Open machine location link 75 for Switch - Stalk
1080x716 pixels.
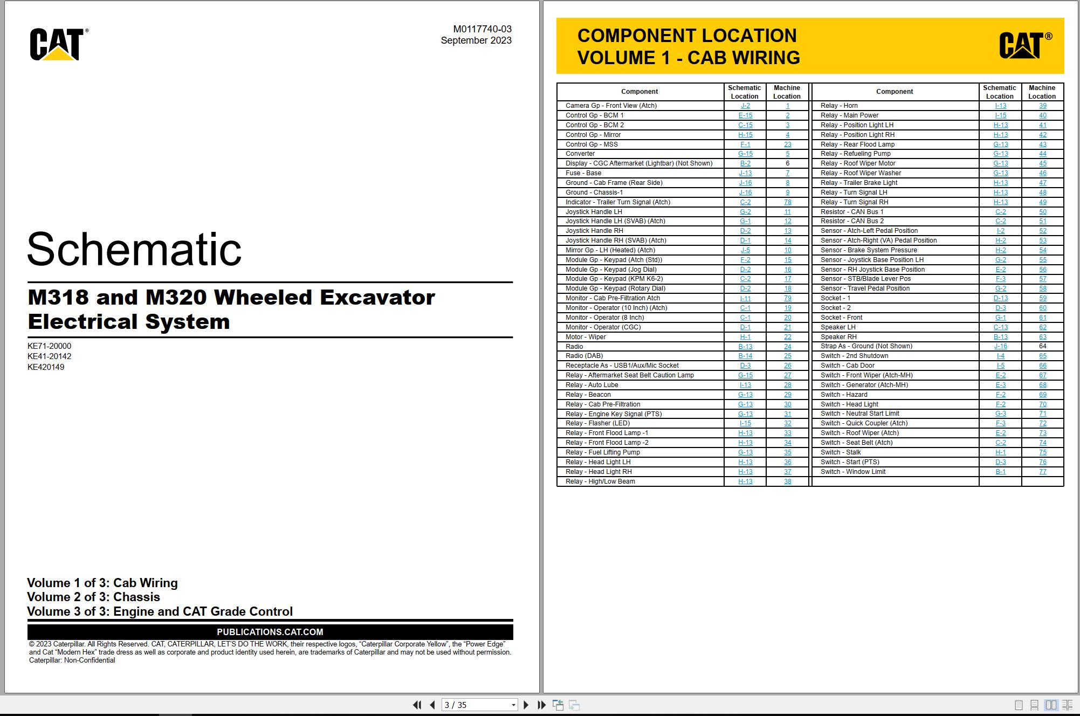(x=1043, y=452)
